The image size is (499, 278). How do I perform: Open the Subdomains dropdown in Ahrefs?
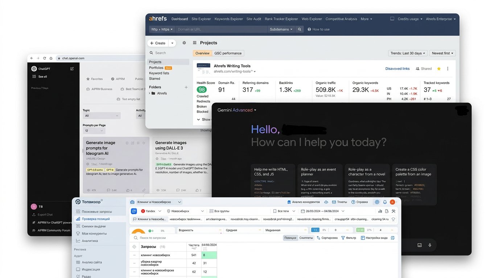tap(281, 29)
